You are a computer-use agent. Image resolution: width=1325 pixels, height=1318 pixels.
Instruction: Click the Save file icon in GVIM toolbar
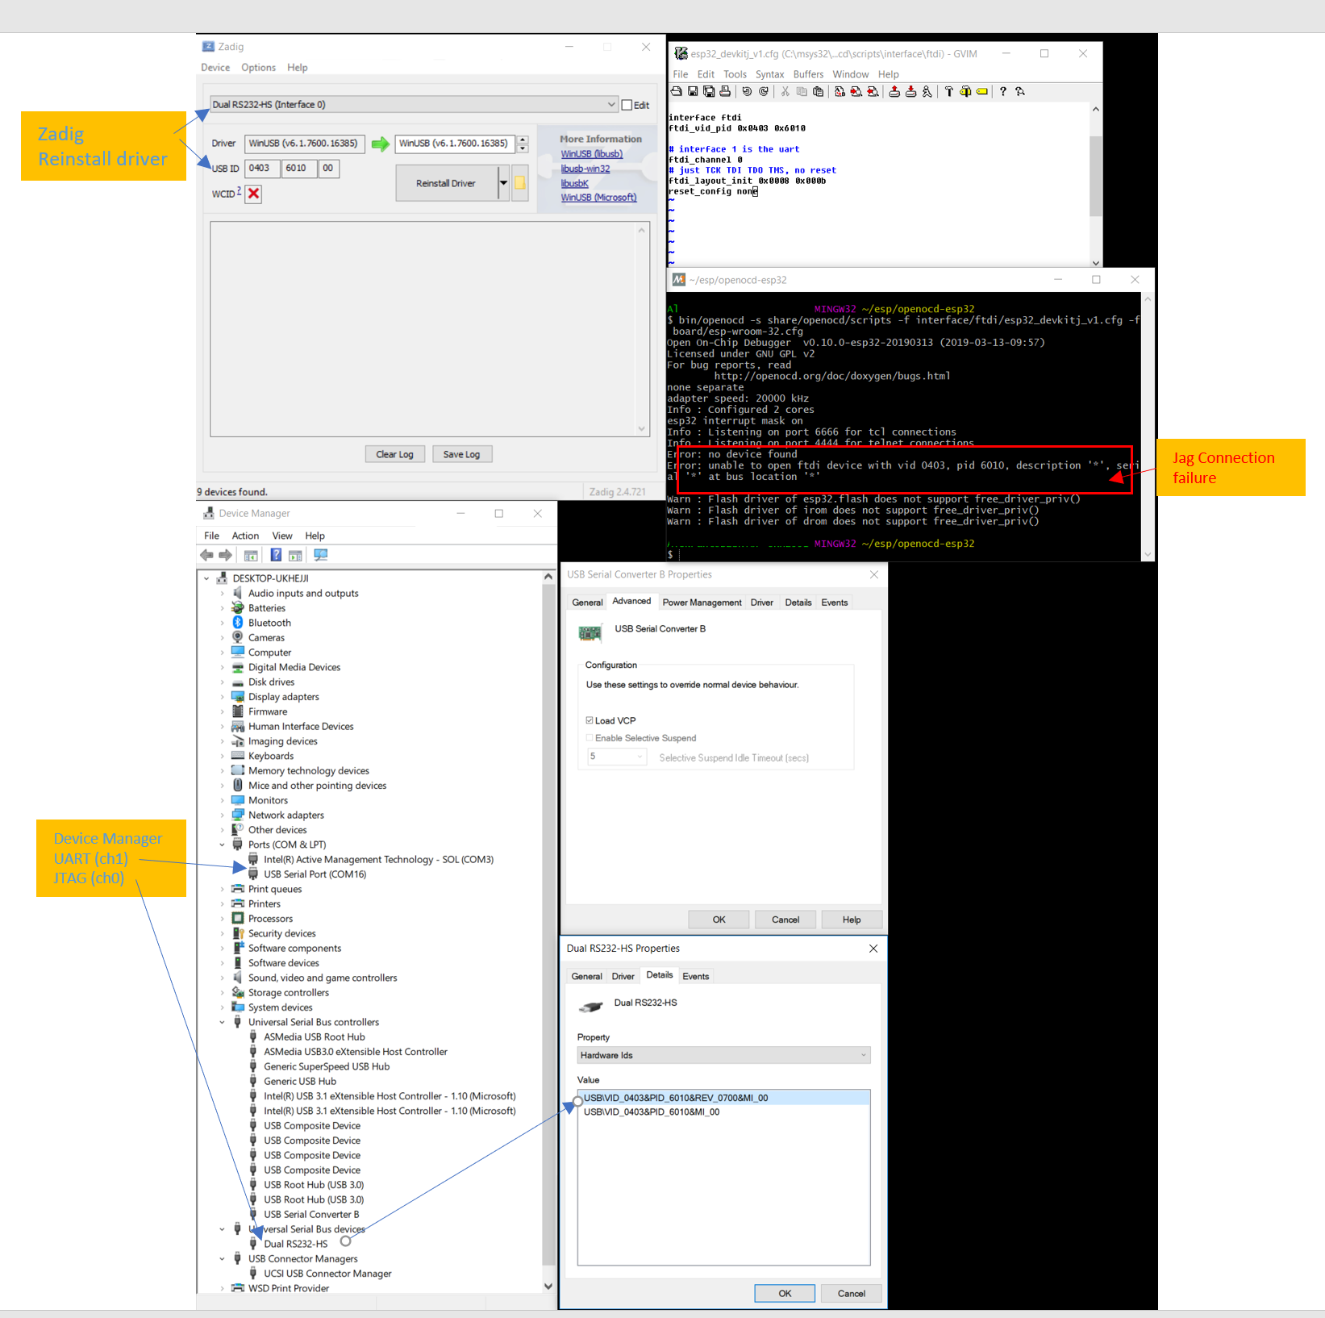tap(693, 92)
